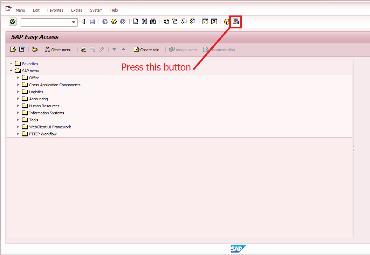Click the Create role button

(147, 49)
